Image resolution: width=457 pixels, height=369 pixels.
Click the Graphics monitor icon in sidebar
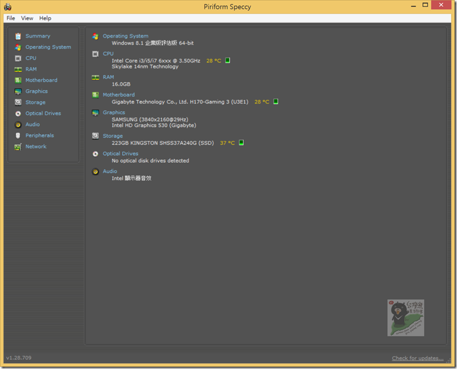18,92
